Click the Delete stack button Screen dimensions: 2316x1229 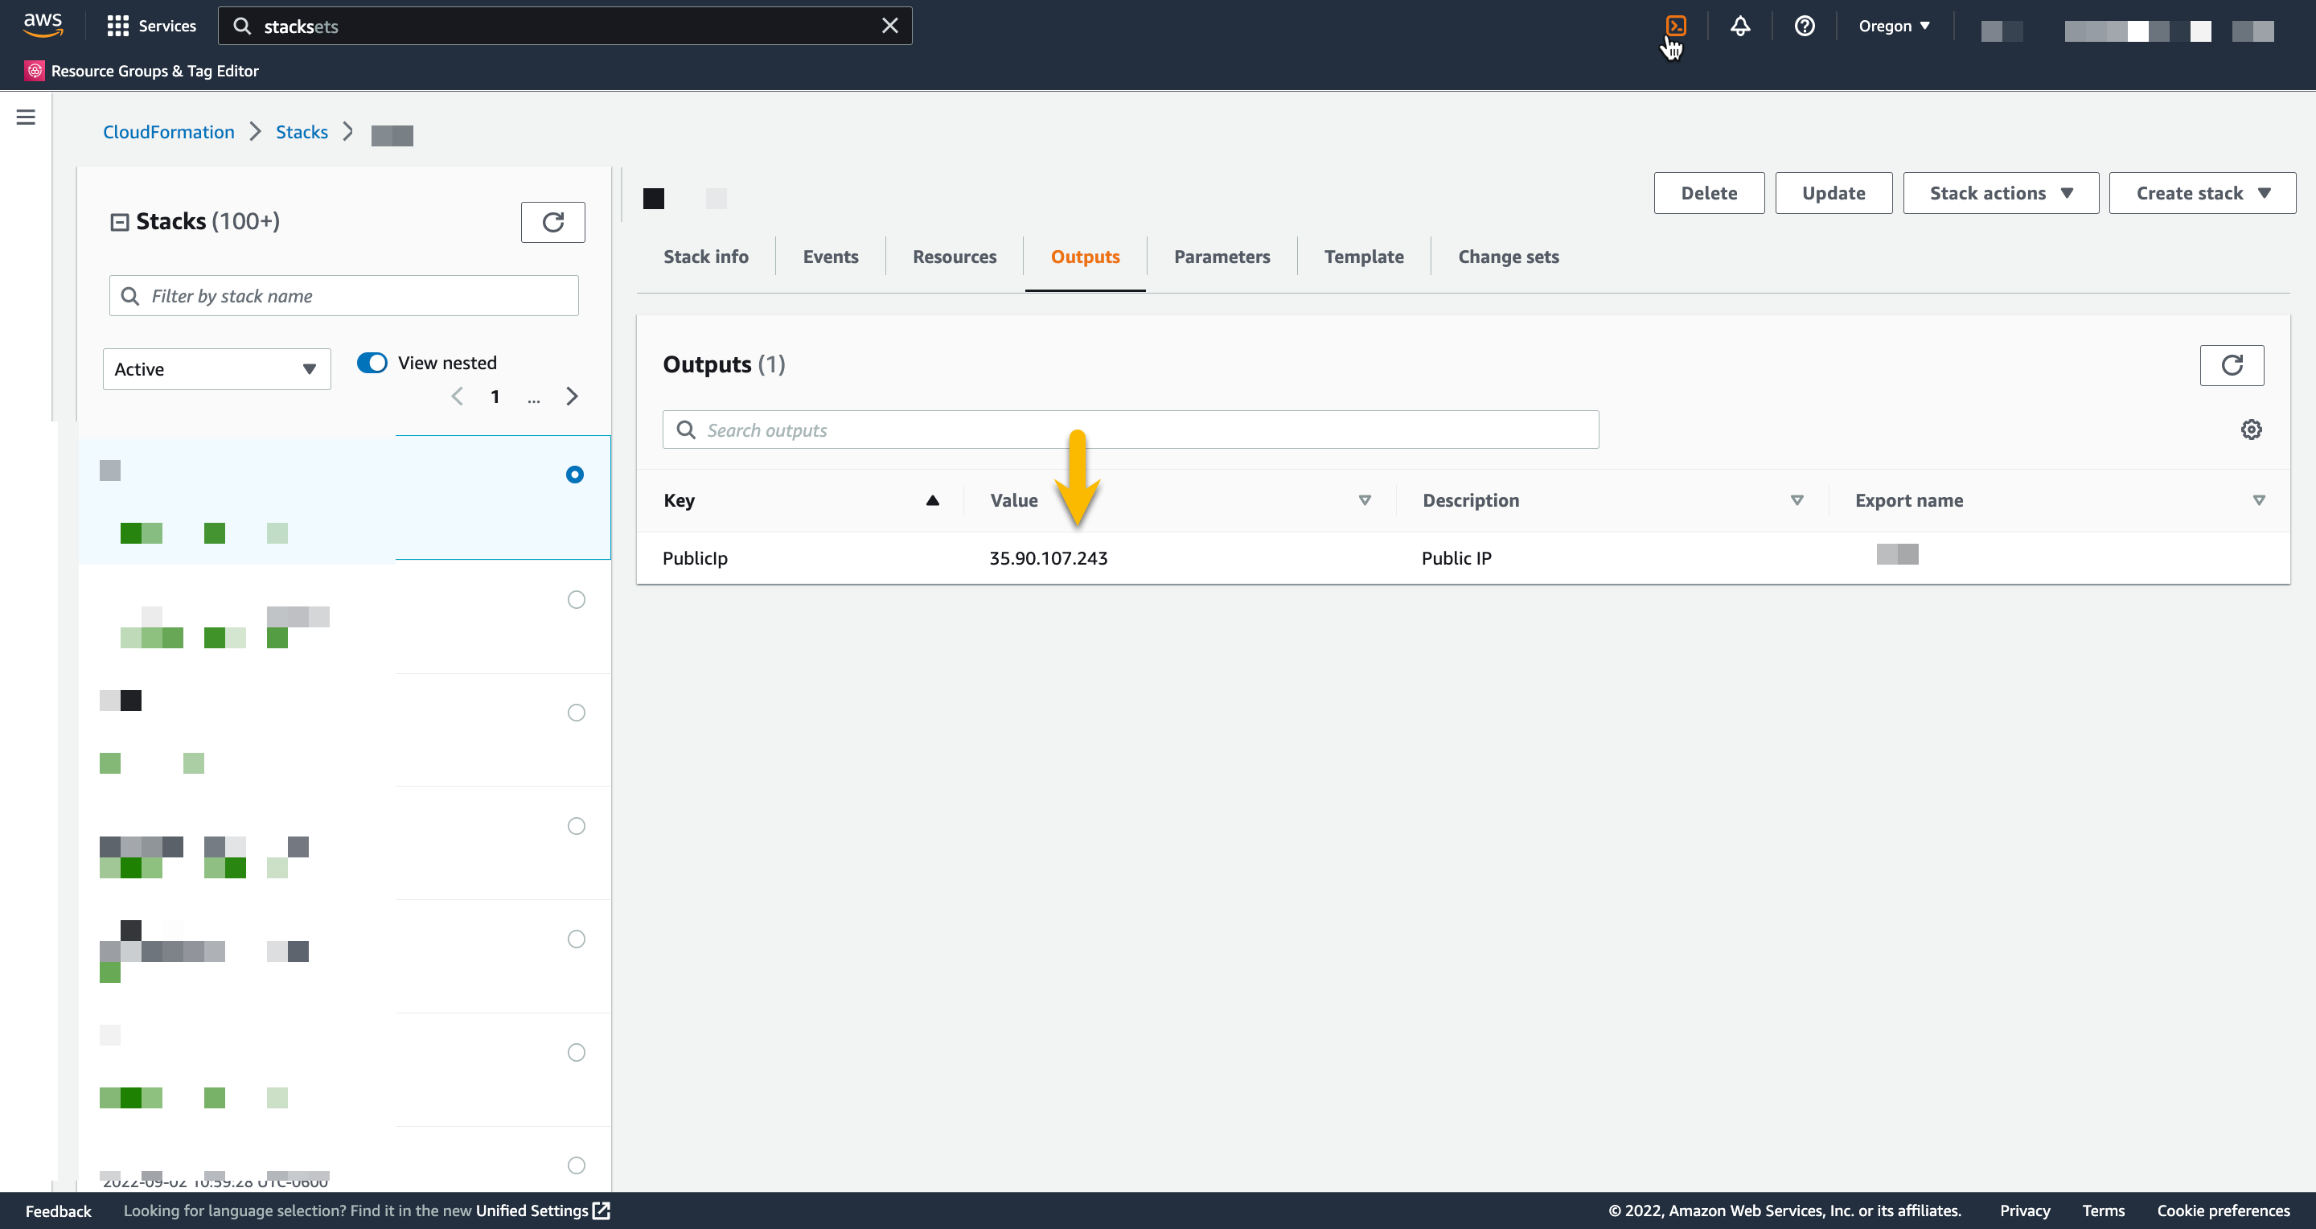pos(1708,193)
